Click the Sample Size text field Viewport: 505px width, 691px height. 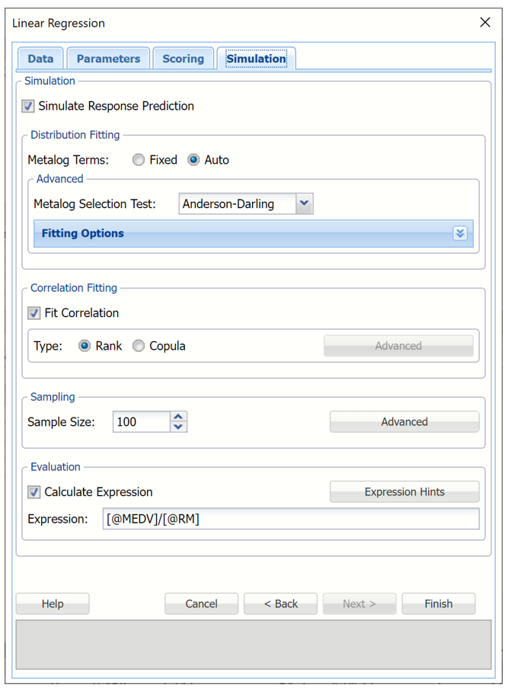click(x=141, y=422)
